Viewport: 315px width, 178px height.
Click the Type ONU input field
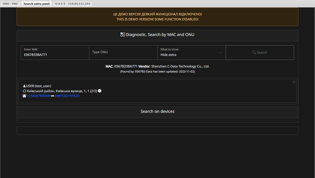pyautogui.click(x=123, y=52)
